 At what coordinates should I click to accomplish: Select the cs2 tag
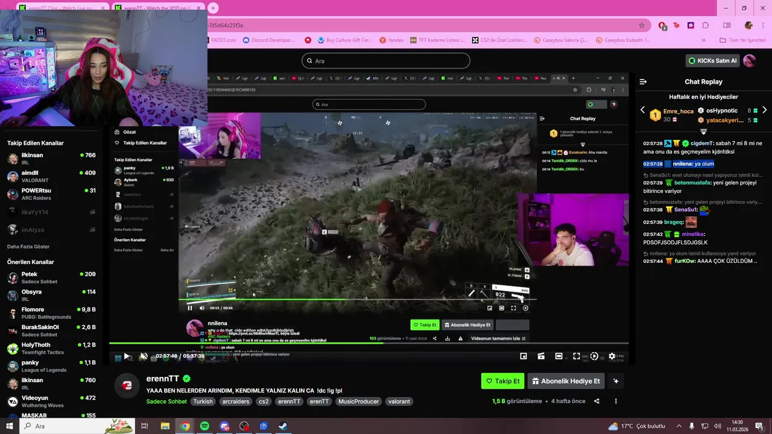tap(264, 401)
